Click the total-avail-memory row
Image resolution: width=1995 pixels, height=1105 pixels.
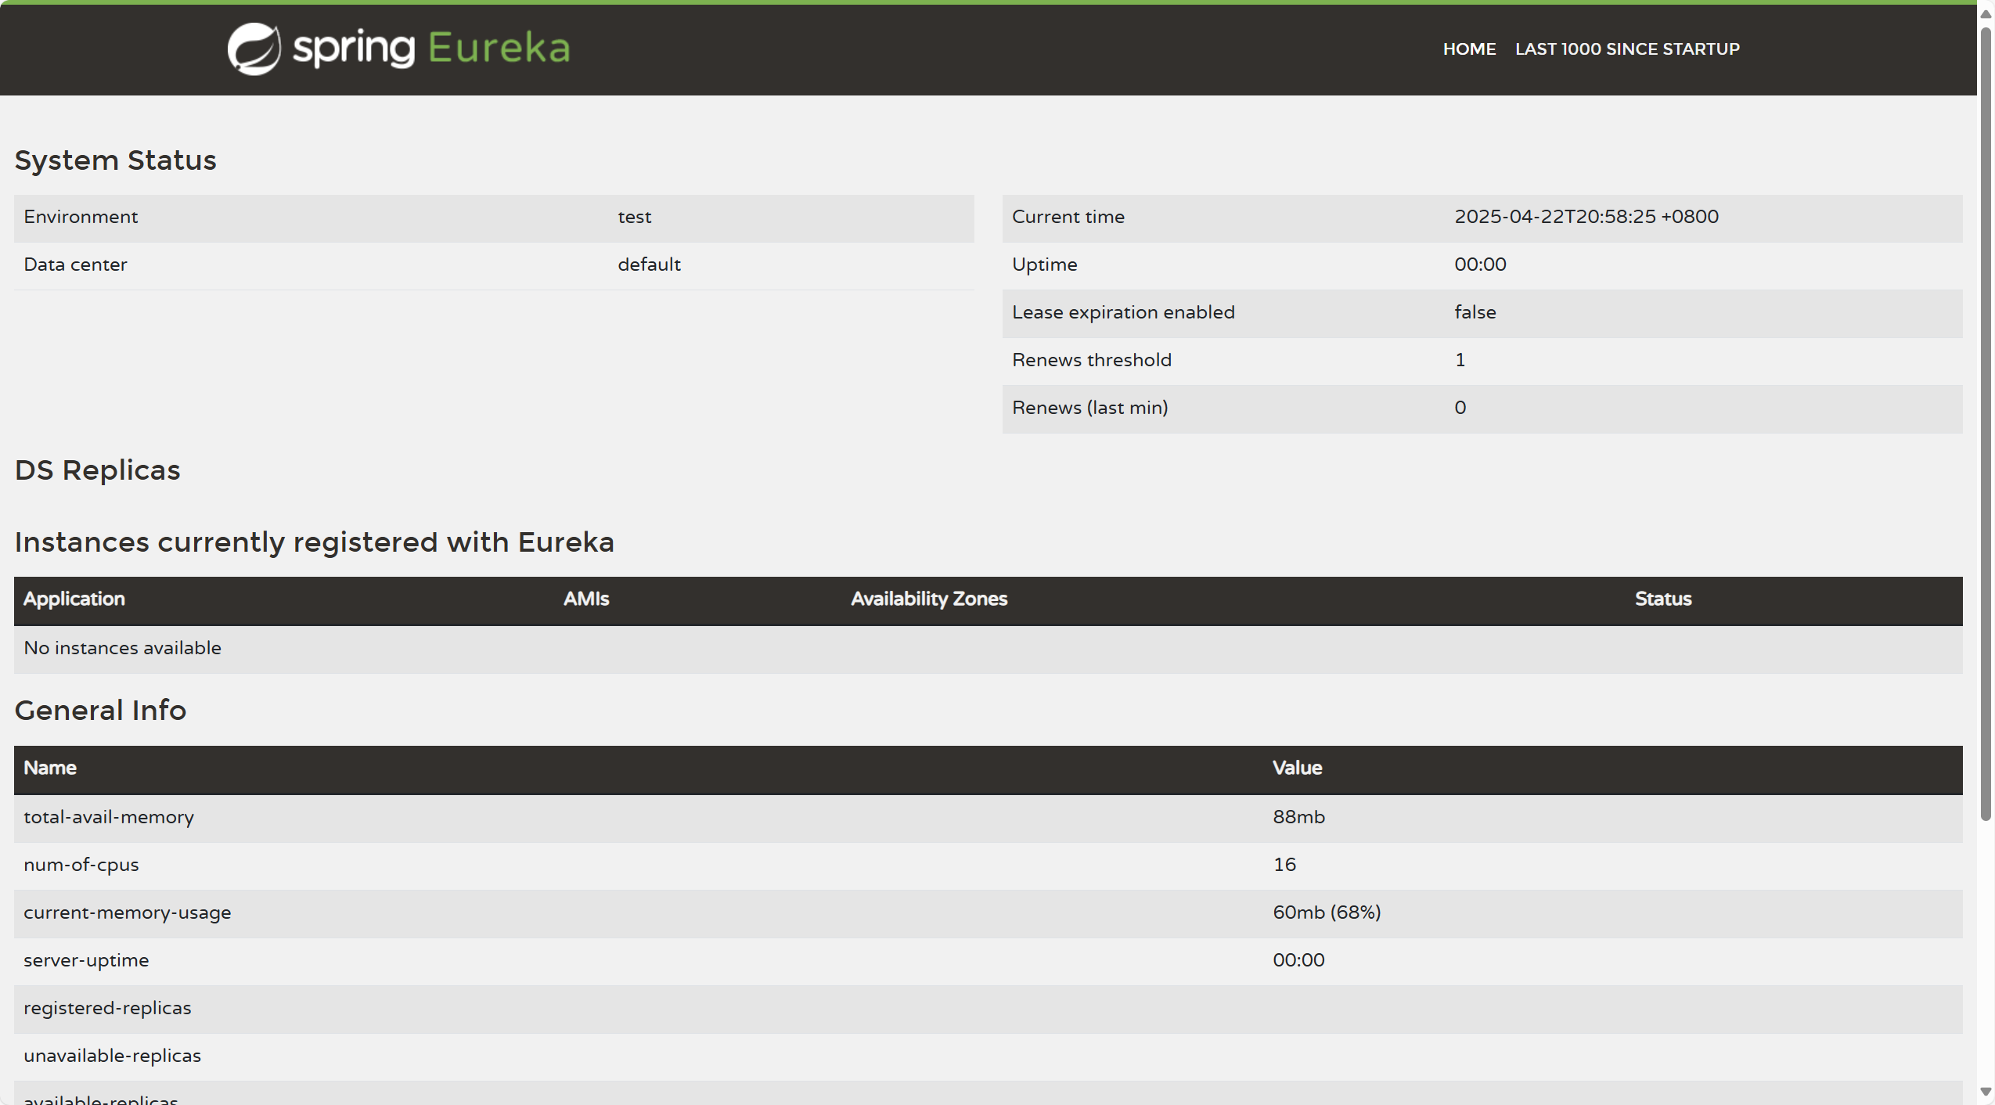coord(109,817)
